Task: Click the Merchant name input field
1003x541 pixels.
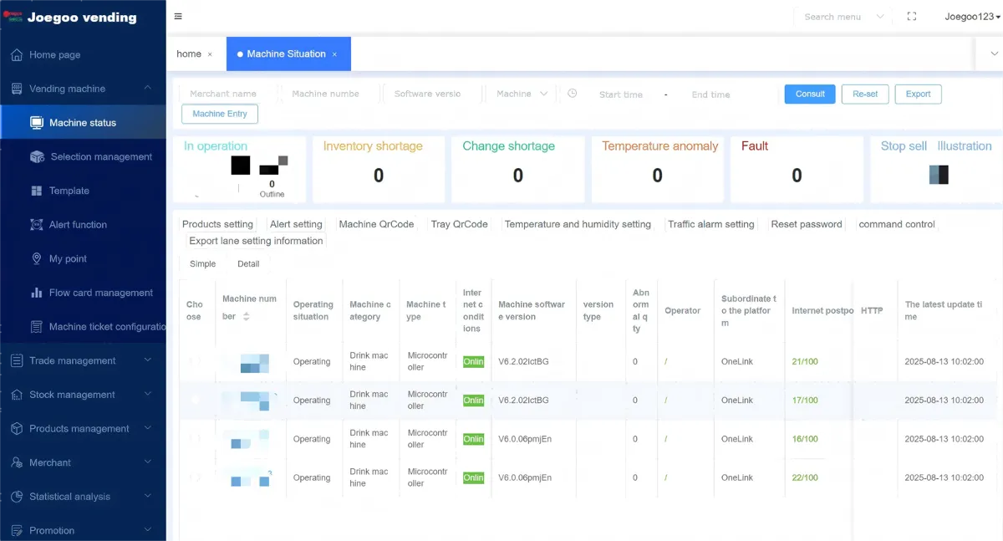Action: click(x=223, y=94)
